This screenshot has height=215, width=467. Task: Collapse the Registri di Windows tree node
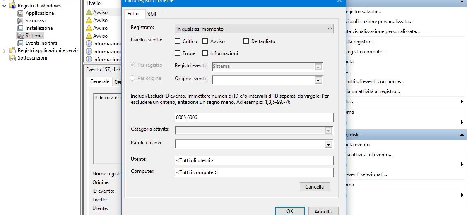pyautogui.click(x=4, y=6)
